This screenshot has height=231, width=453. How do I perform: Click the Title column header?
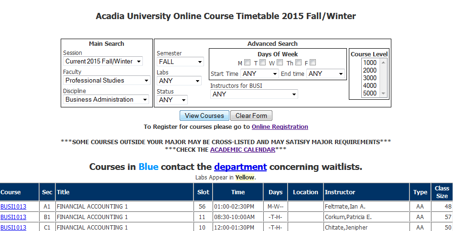[x=125, y=192]
